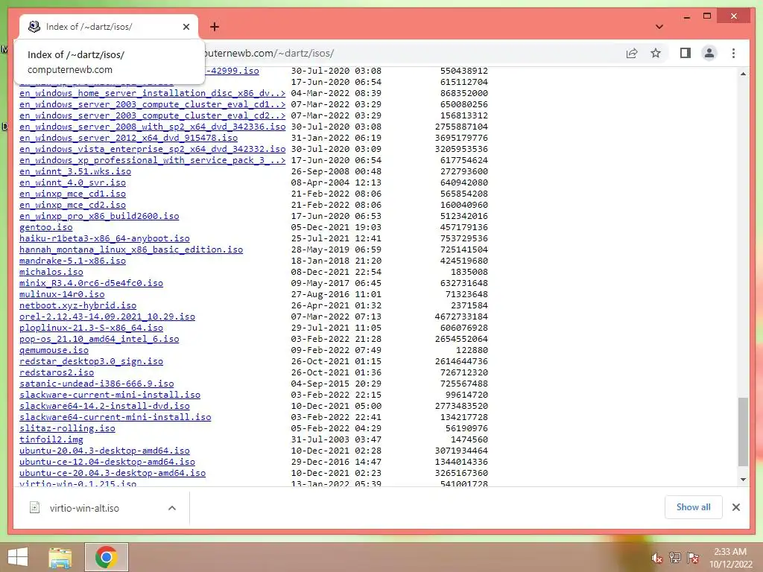Viewport: 763px width, 572px height.
Task: Open en_windows_server_2008_with_sp2_x64 link
Action: point(152,127)
